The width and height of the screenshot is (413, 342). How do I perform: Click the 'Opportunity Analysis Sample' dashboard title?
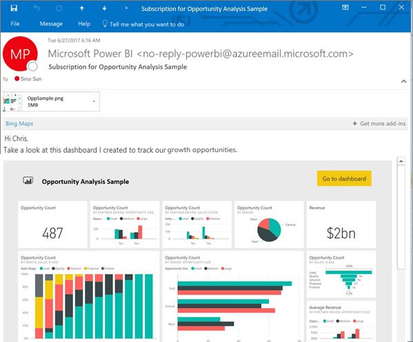(85, 182)
